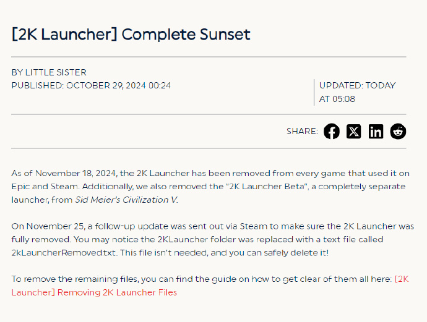Image resolution: width=427 pixels, height=322 pixels.
Task: Click the "As of November 18, 2024" sentence start
Action: [x=61, y=173]
